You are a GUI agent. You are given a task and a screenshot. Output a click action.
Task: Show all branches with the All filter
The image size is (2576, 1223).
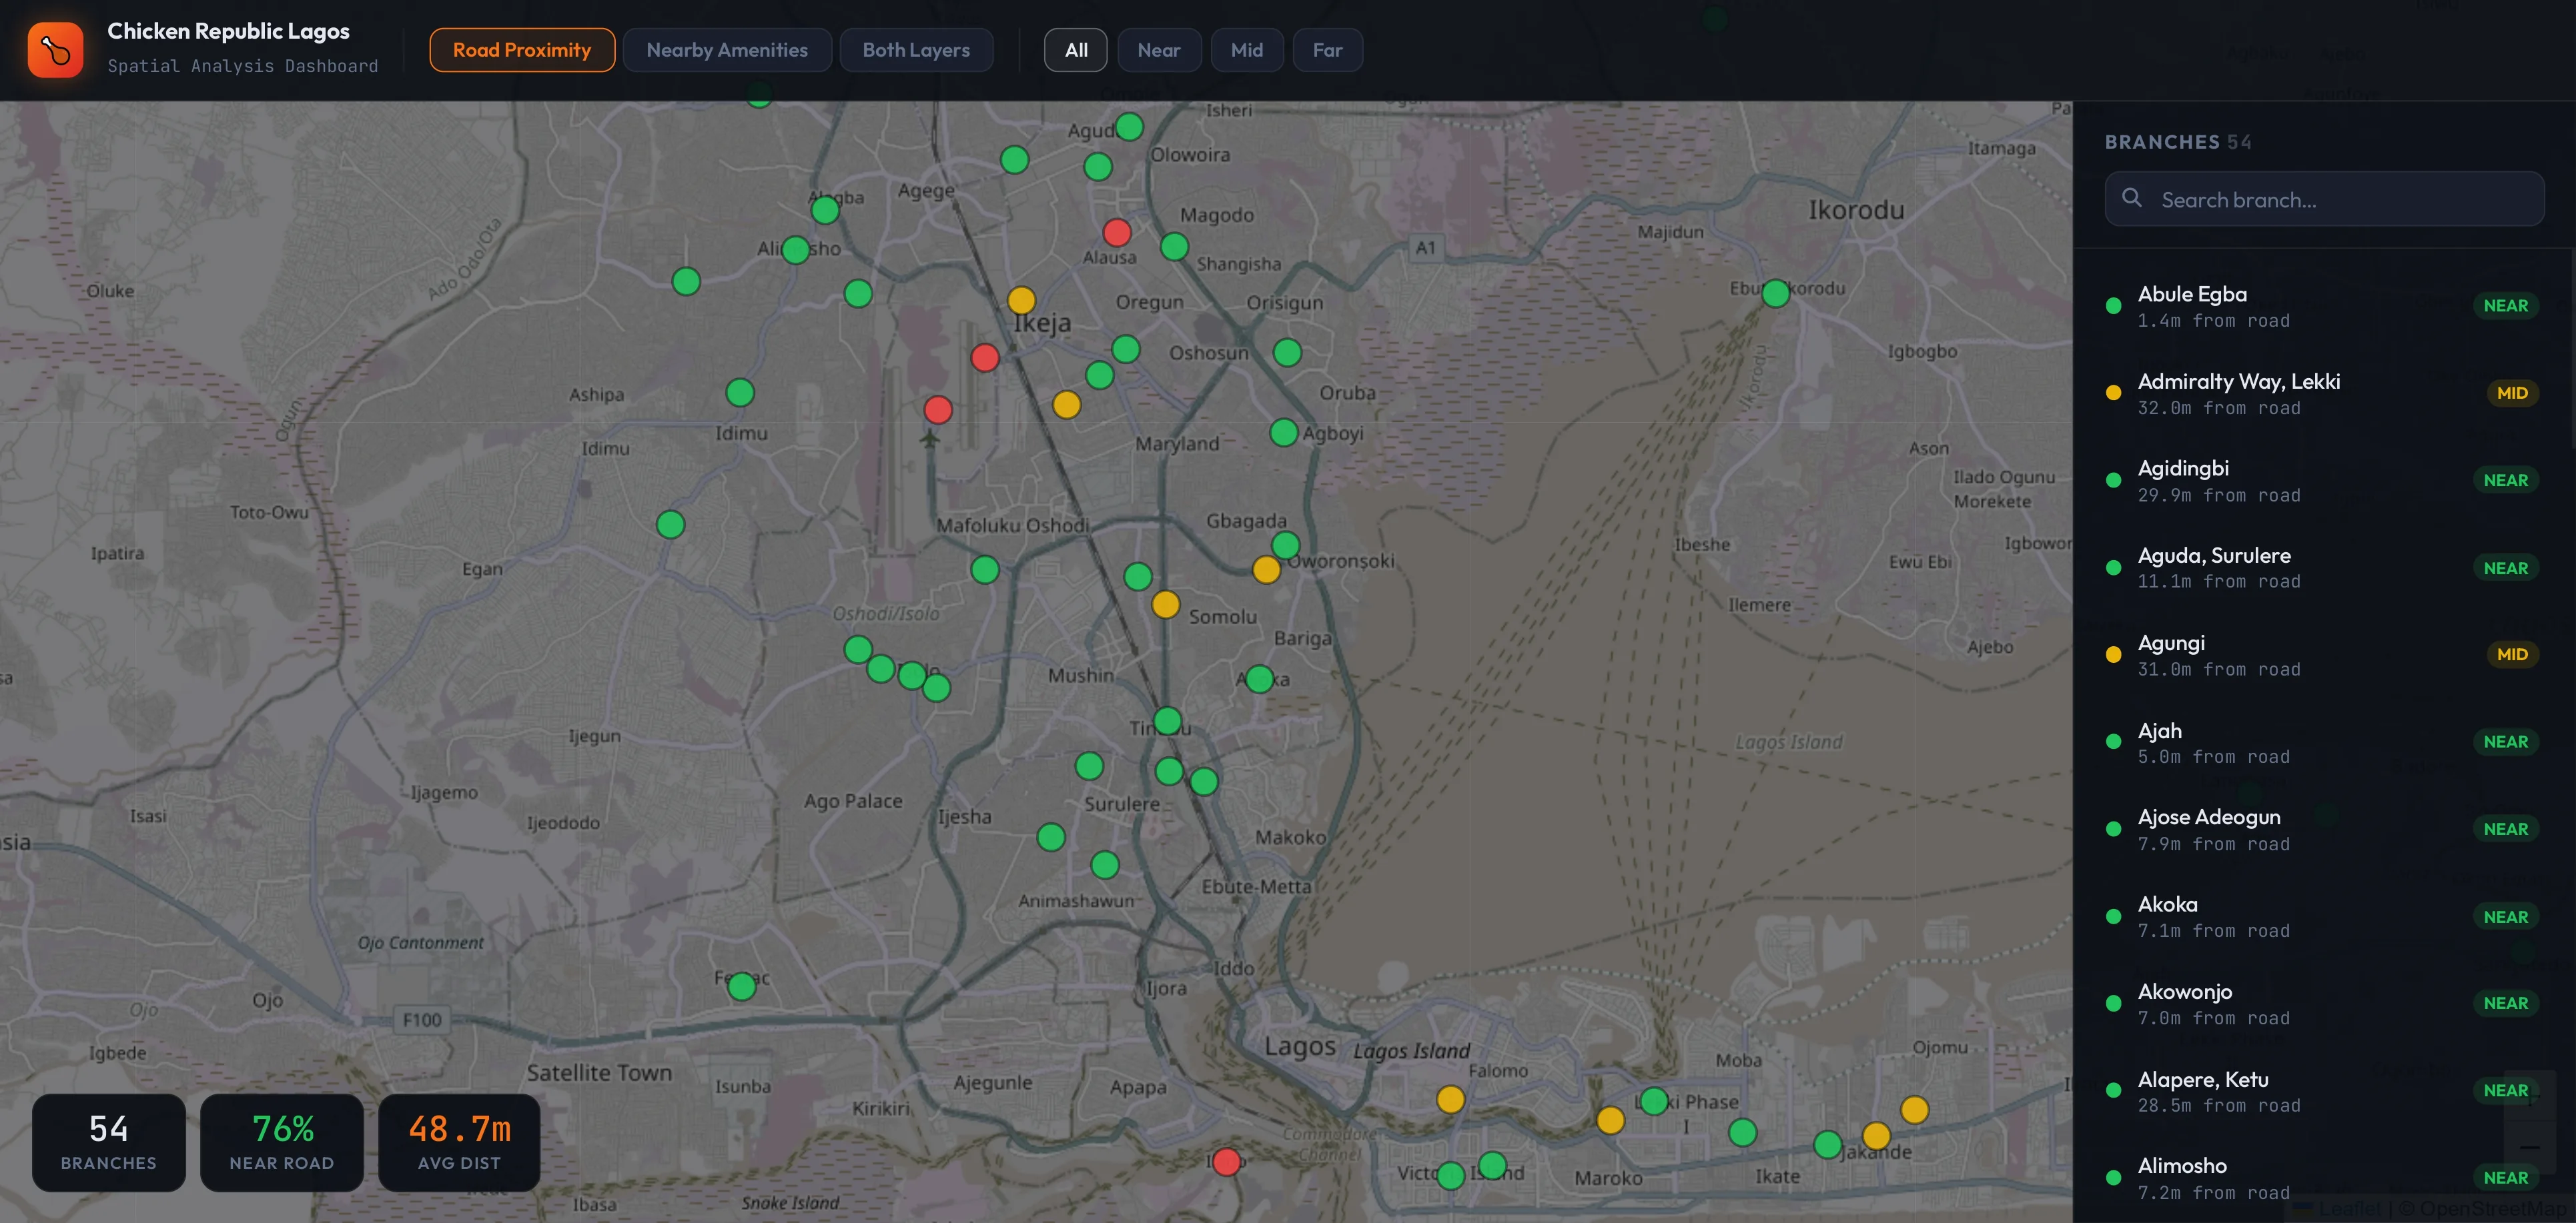click(x=1076, y=50)
